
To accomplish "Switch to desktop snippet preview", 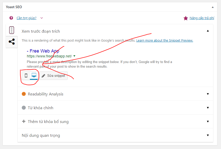I will 34,76.
